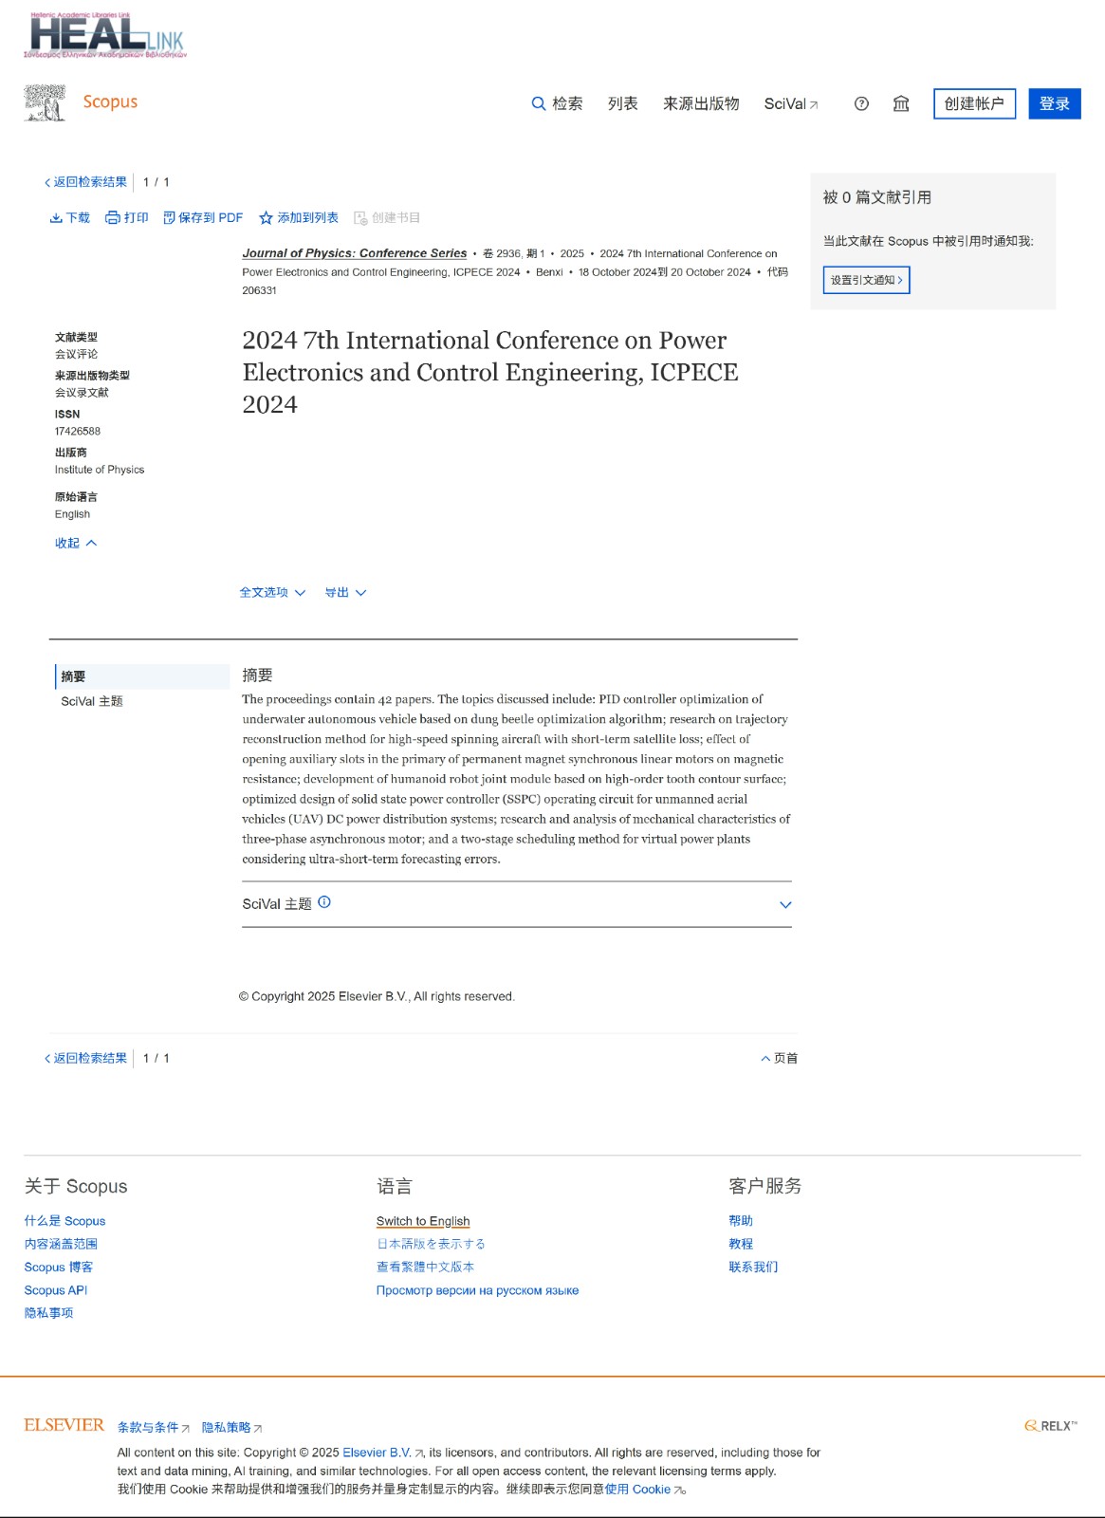Open 内容涵盖范围 footer link

tap(61, 1244)
